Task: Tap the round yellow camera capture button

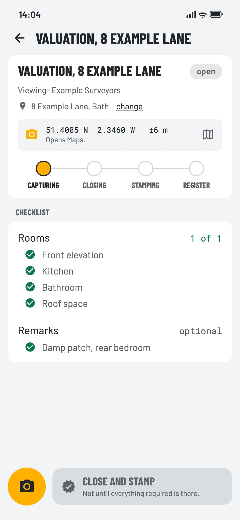Action: 27,487
